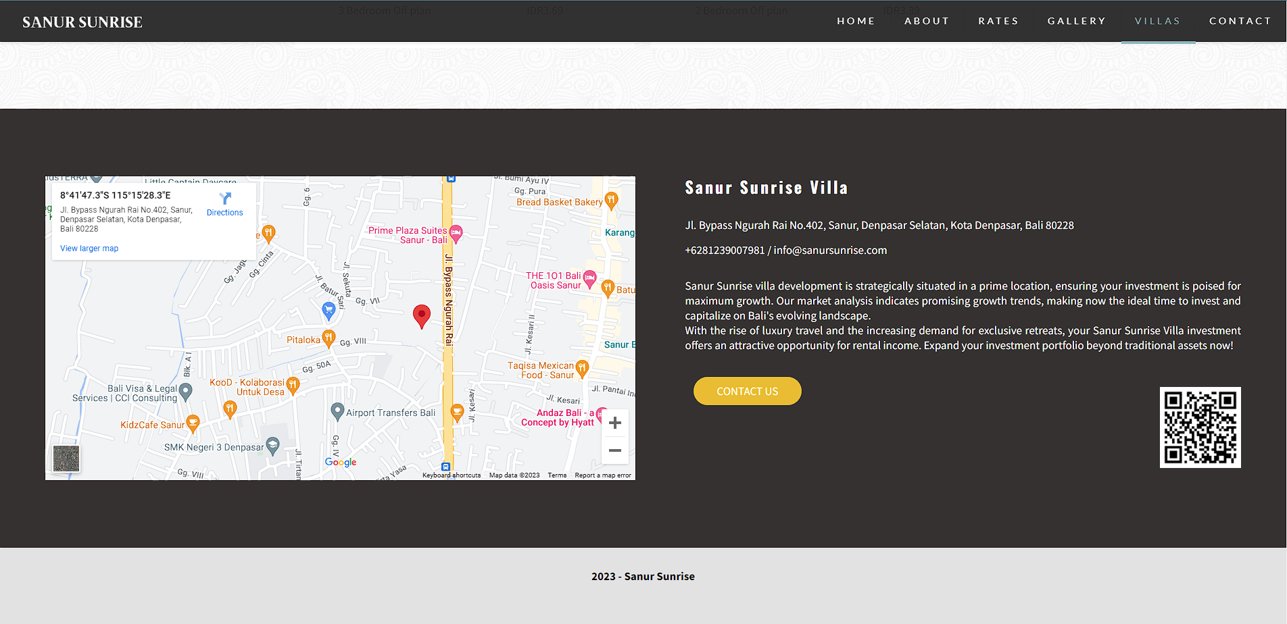Image resolution: width=1287 pixels, height=624 pixels.
Task: Click the Directions arrow icon on map
Action: (x=225, y=198)
